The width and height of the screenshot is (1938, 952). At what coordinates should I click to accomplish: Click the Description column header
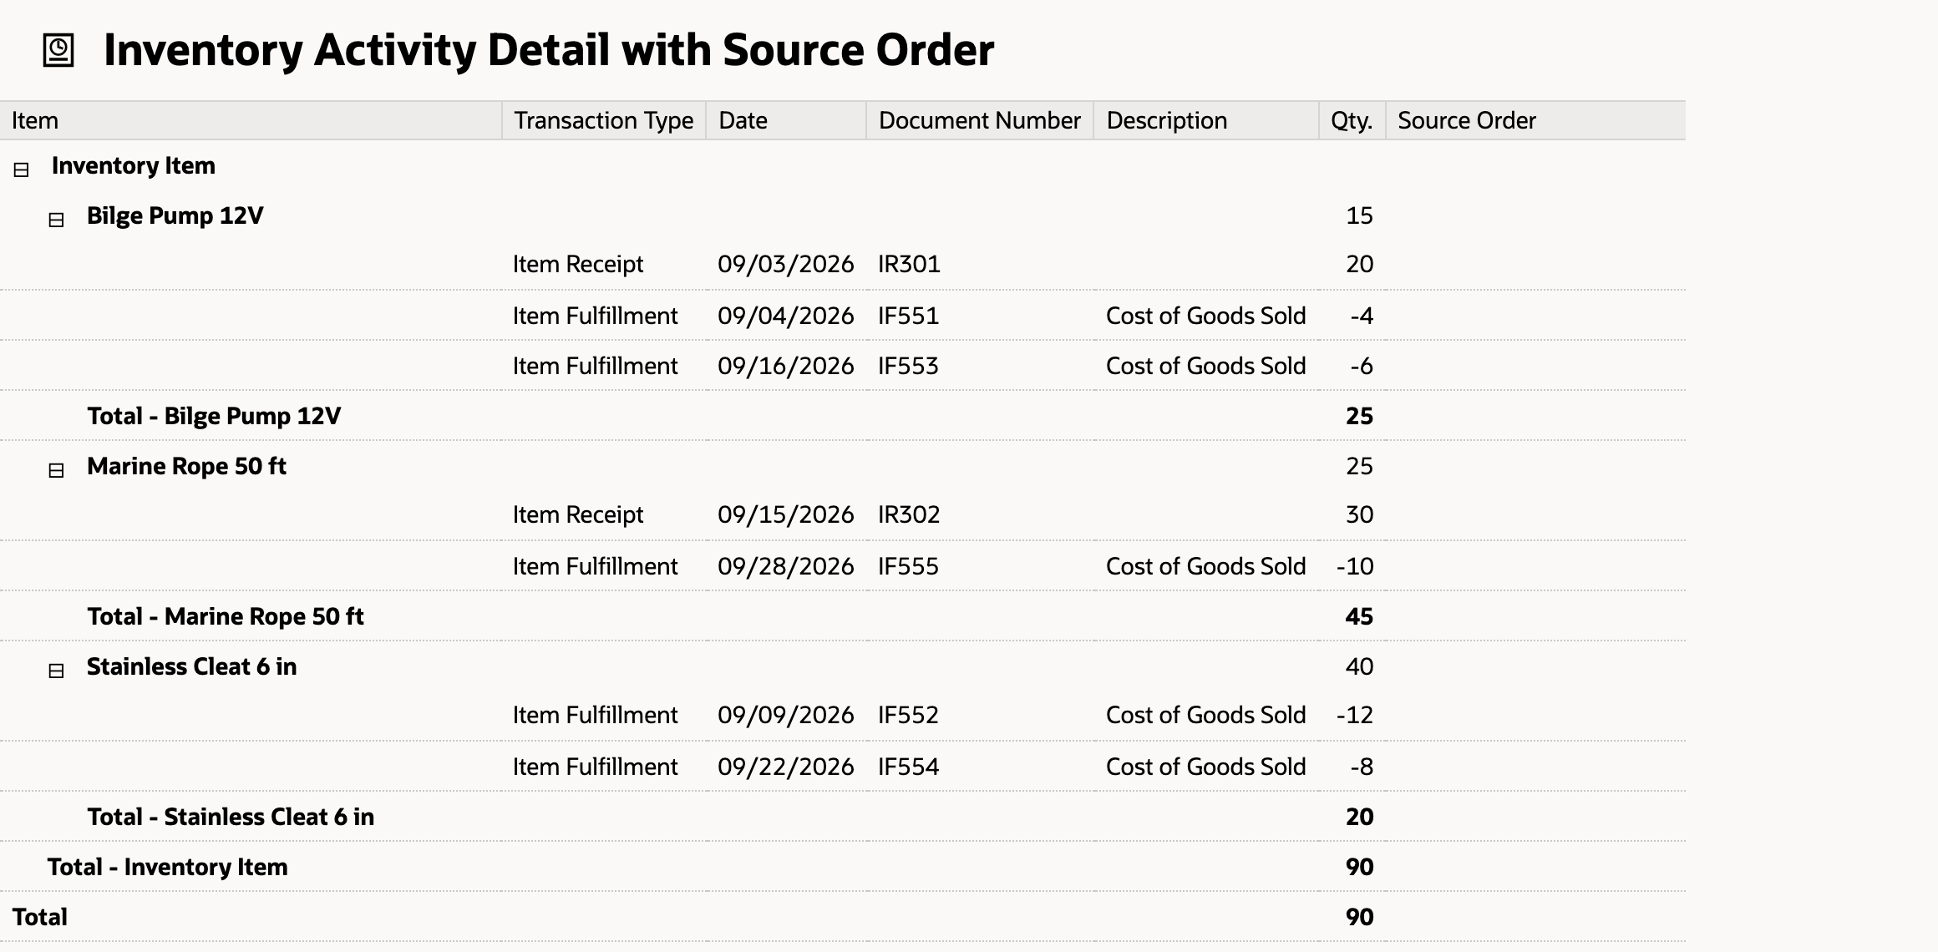pos(1206,120)
